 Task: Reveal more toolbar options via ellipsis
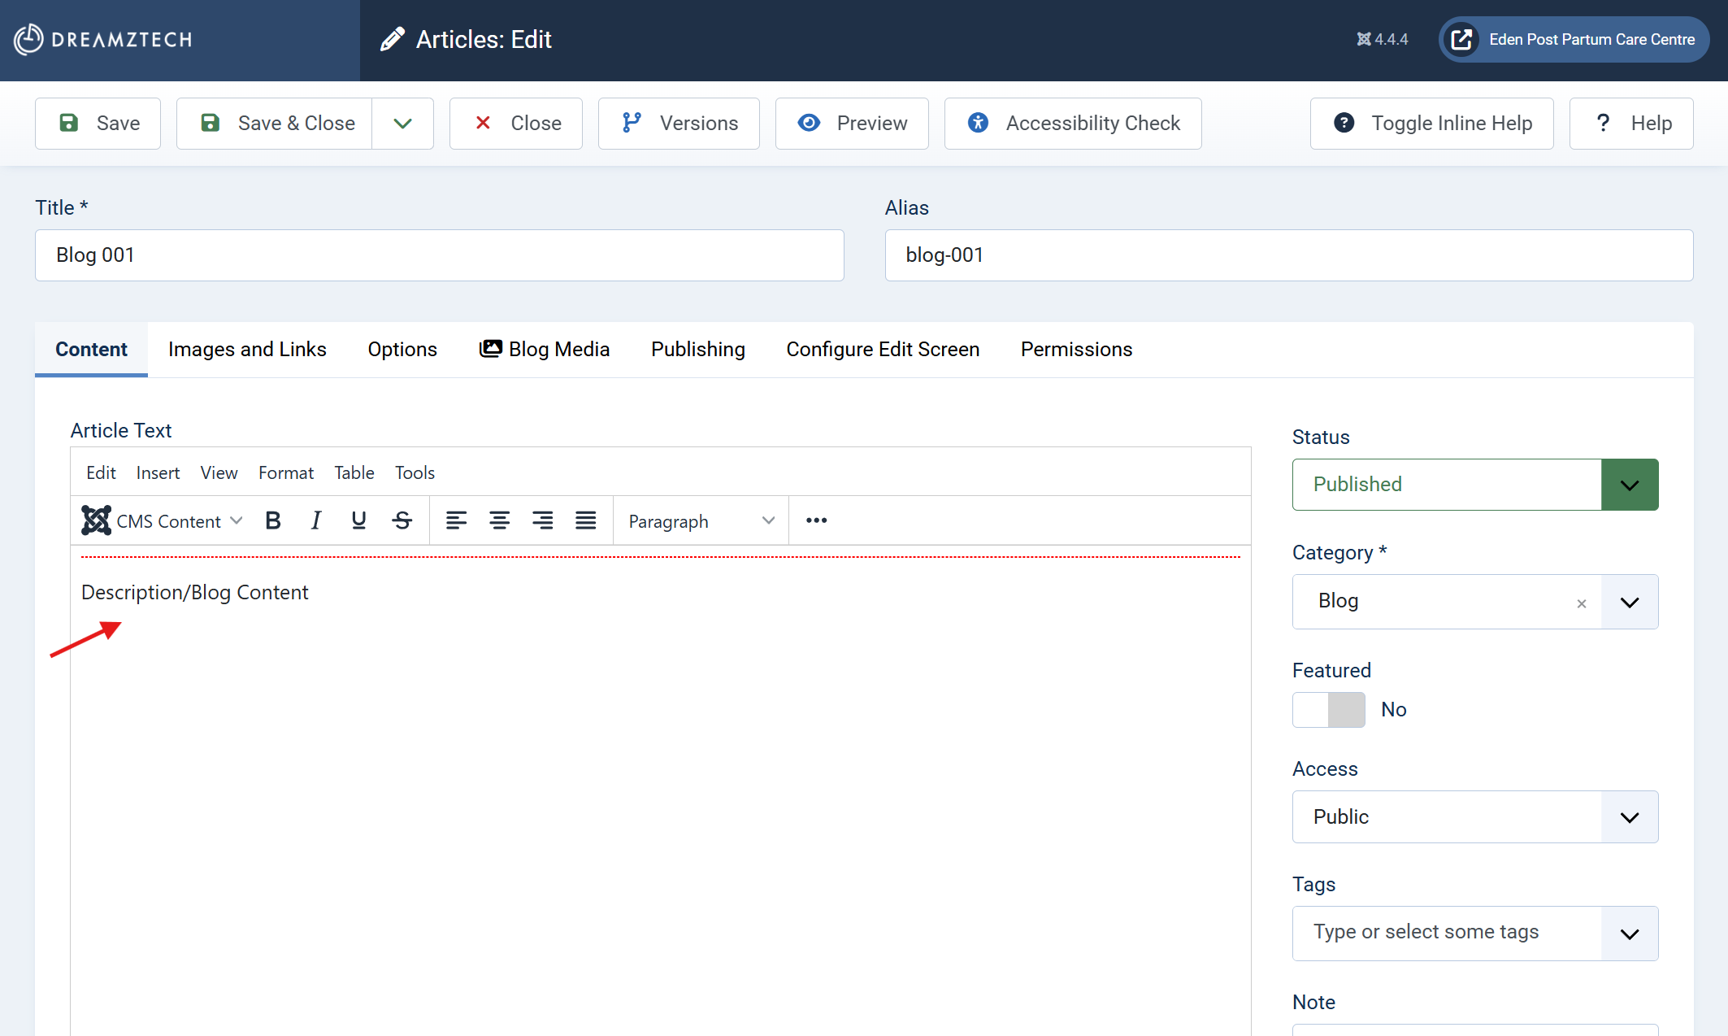point(816,520)
